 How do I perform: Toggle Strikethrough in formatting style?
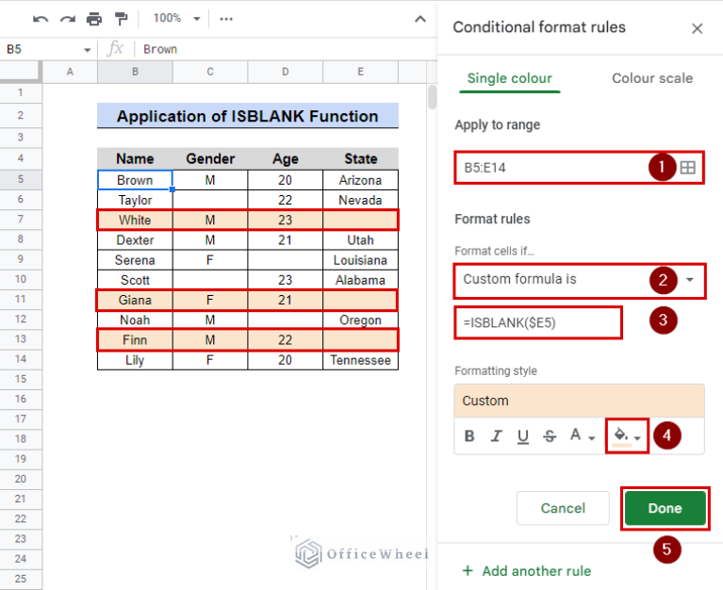tap(549, 436)
